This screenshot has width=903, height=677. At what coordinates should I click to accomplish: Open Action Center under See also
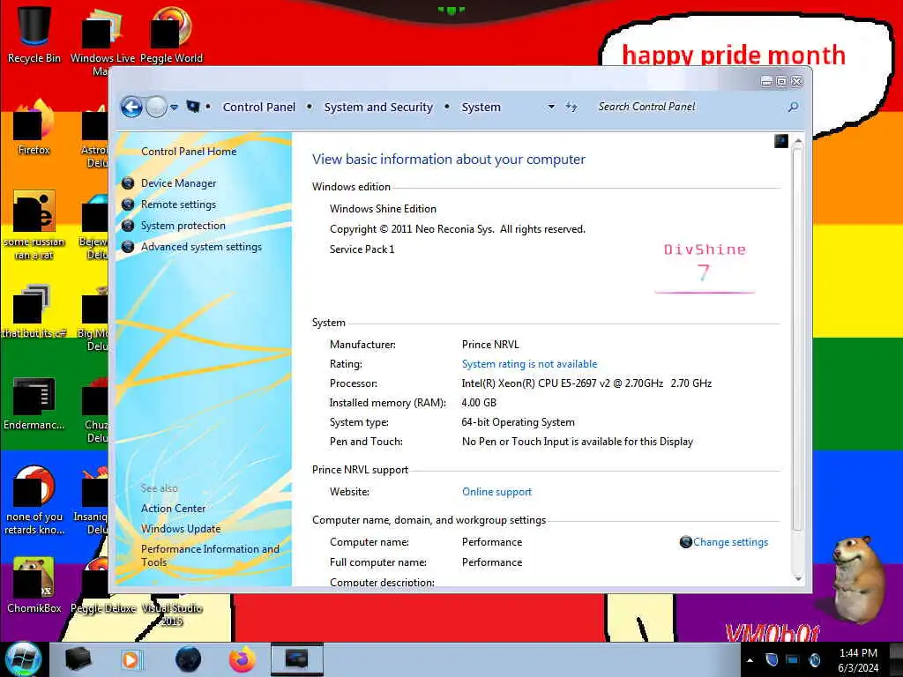[x=174, y=509]
